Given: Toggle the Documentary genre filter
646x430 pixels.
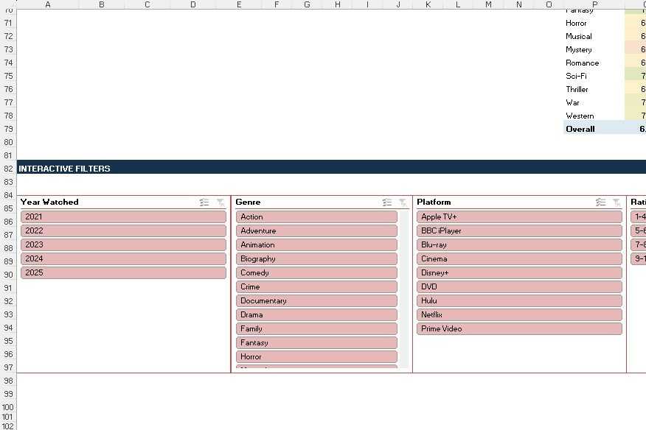Looking at the screenshot, I should 317,301.
